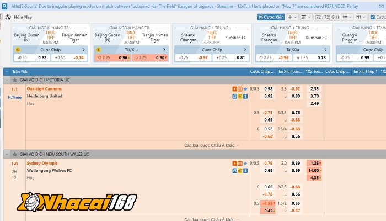Click the Tài Xỉu Hiệp 1 column header
The height and width of the screenshot is (221, 386).
click(365, 71)
